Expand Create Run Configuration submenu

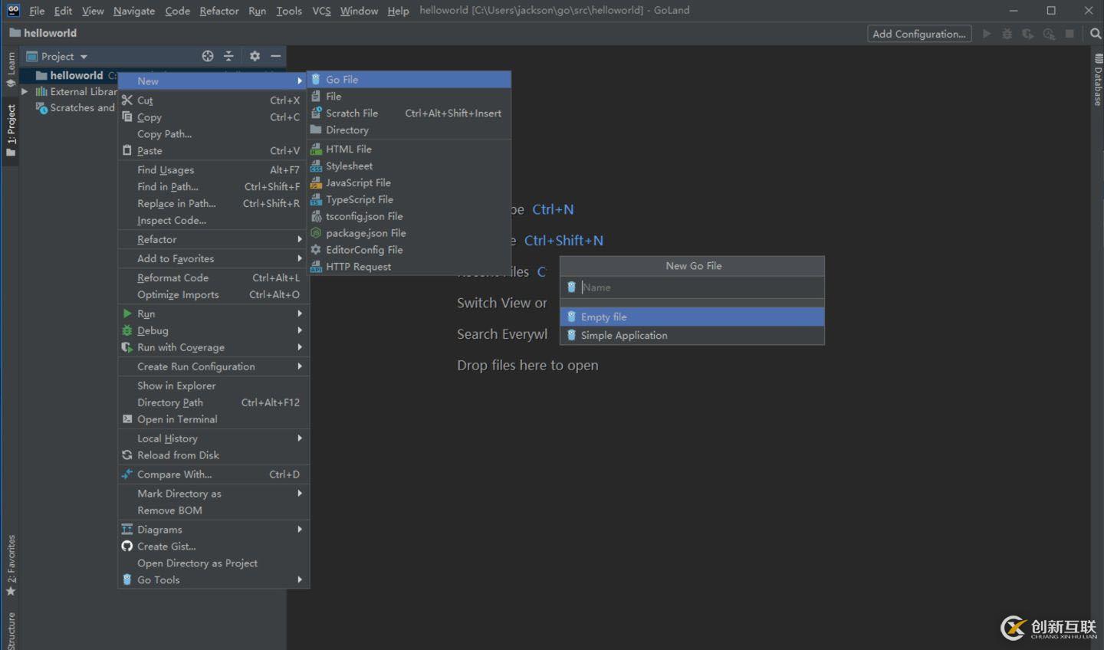pyautogui.click(x=214, y=367)
